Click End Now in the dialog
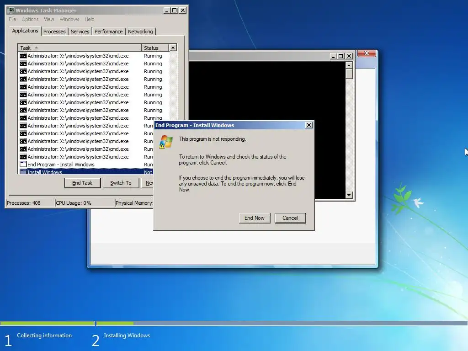Screen dimensions: 468x351 click(x=254, y=218)
